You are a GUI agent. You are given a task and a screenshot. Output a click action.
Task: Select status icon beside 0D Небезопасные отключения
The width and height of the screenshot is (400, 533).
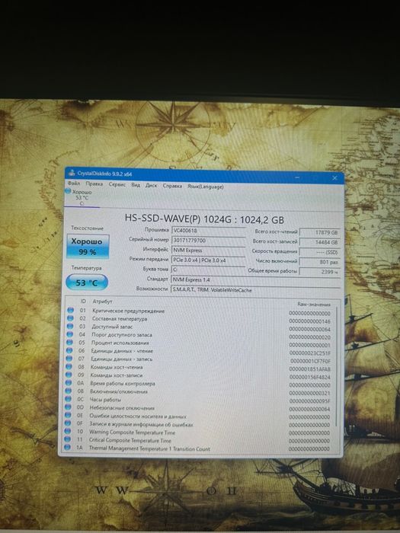(x=69, y=407)
